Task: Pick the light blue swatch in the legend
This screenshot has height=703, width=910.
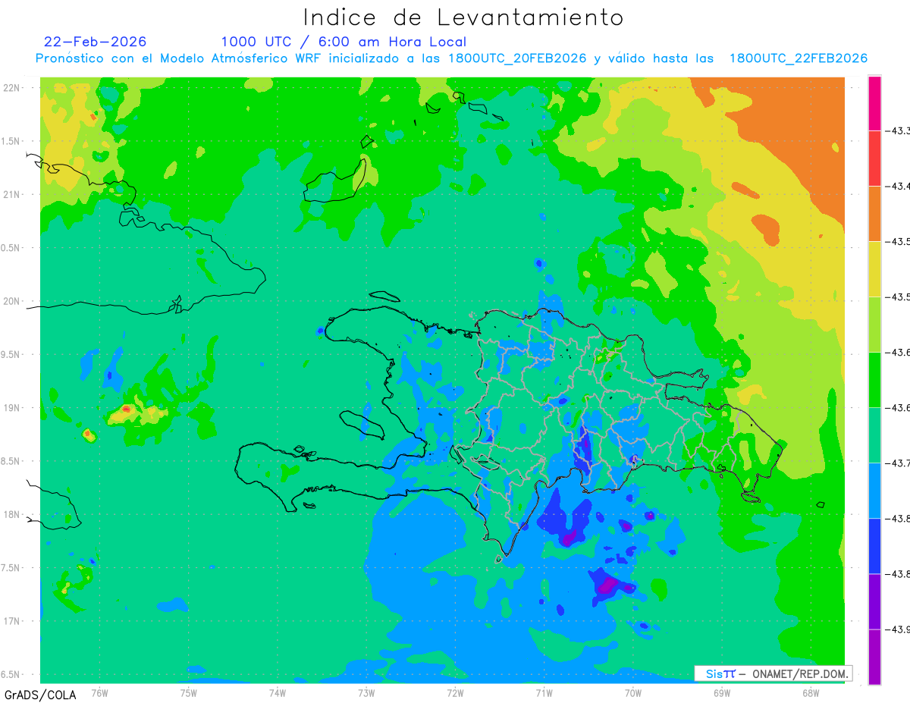Action: [x=874, y=490]
